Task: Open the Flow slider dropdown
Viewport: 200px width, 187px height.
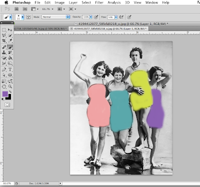Action: tap(116, 17)
